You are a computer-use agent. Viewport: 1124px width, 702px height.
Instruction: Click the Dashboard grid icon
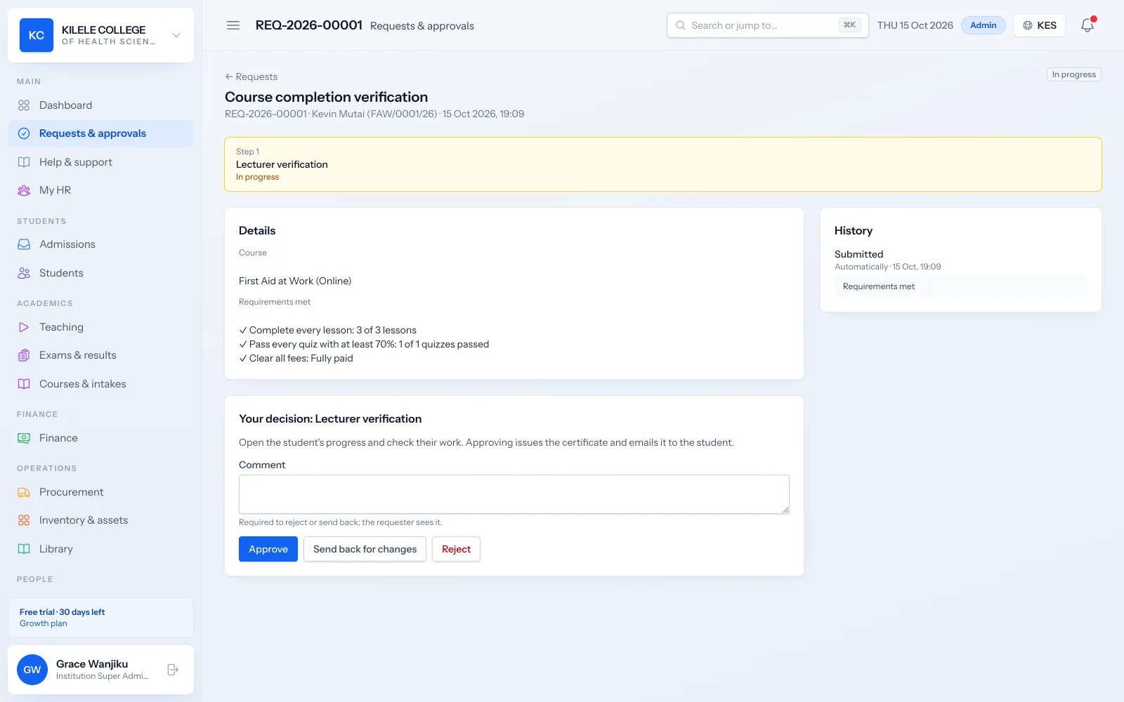click(x=24, y=105)
